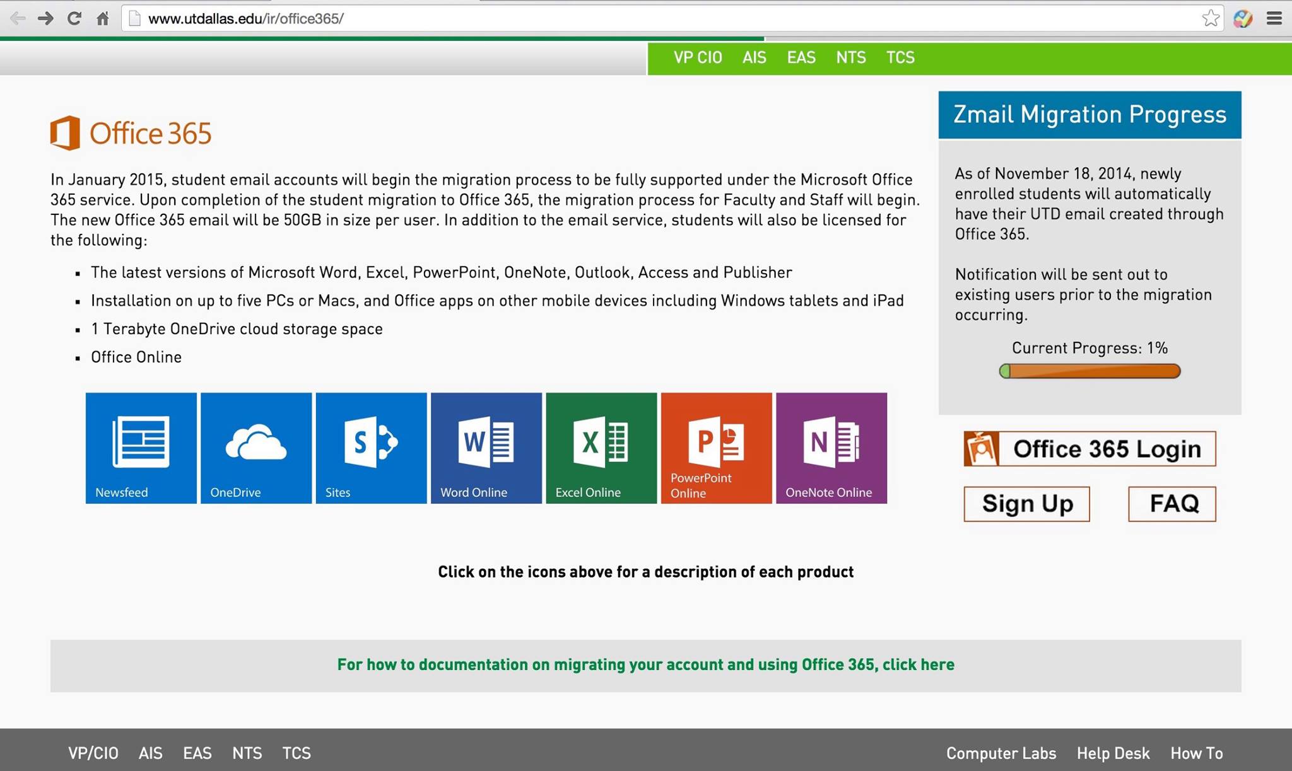Open the OneDrive tile
This screenshot has width=1292, height=771.
pos(256,448)
